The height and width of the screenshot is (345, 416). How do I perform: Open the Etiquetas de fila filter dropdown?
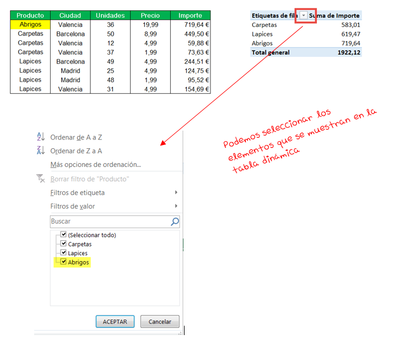[x=304, y=15]
